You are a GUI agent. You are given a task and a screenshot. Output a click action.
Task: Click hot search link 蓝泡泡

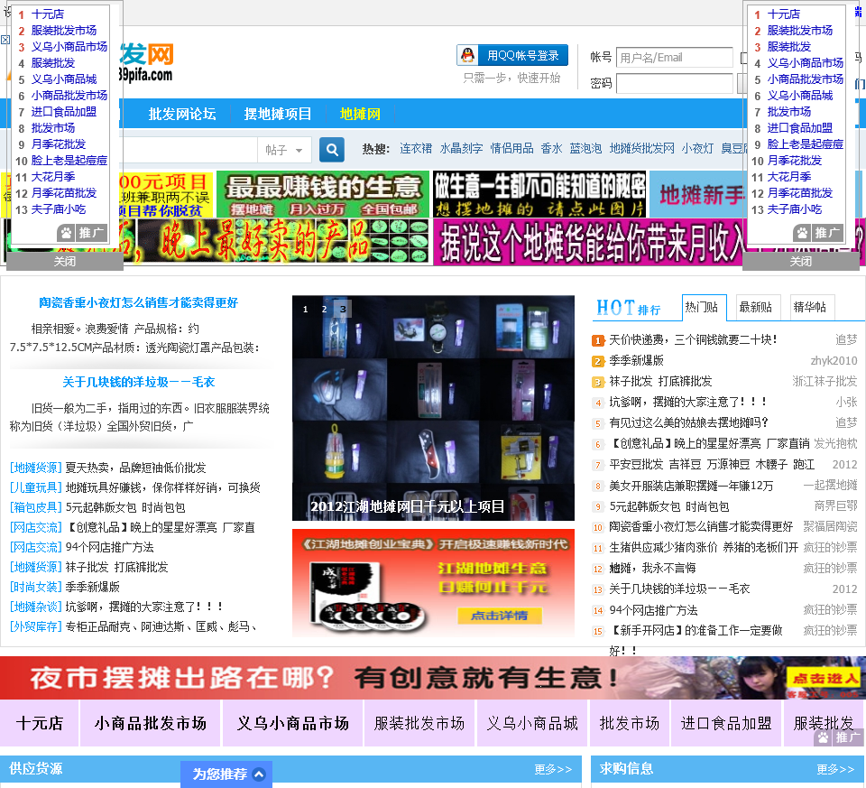pos(585,148)
